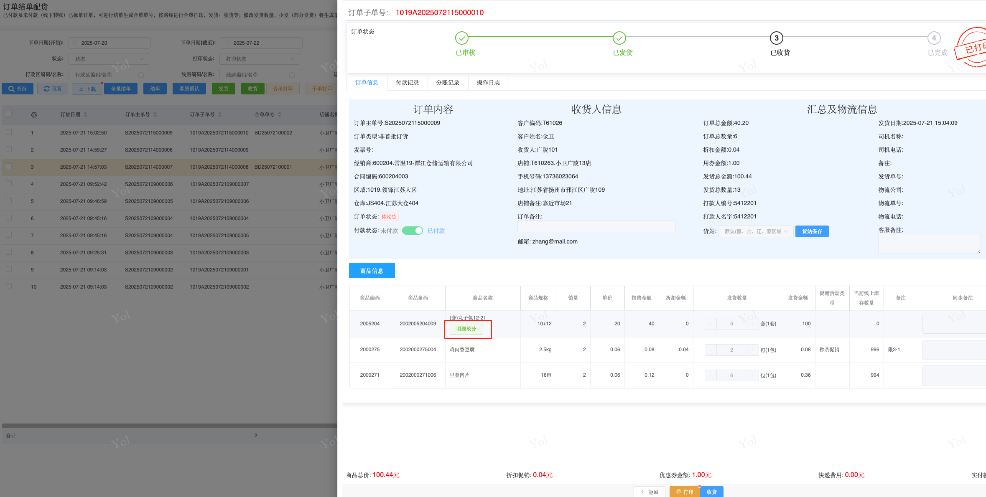
Task: Open the 货站 station select dropdown
Action: pos(756,231)
